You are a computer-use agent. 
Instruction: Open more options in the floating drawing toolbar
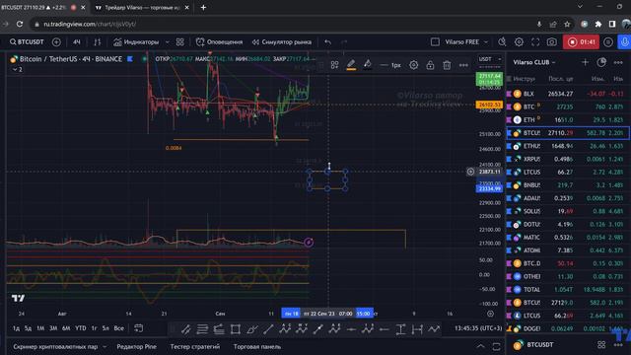463,65
